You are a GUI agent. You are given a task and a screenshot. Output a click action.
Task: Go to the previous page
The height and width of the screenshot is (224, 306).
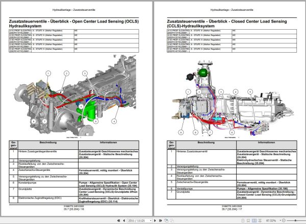(124, 220)
